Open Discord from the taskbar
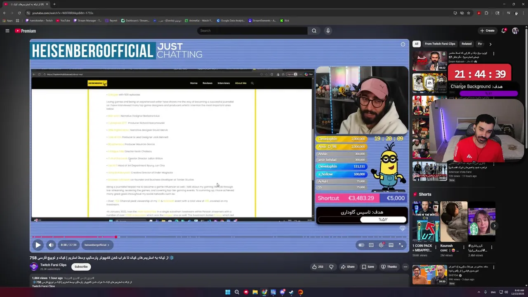Viewport: 528px width, 297px height. 283,292
